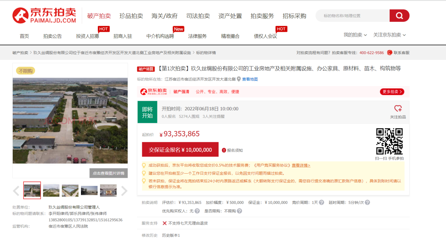Show next thumbnails with right arrow

(x=124, y=191)
